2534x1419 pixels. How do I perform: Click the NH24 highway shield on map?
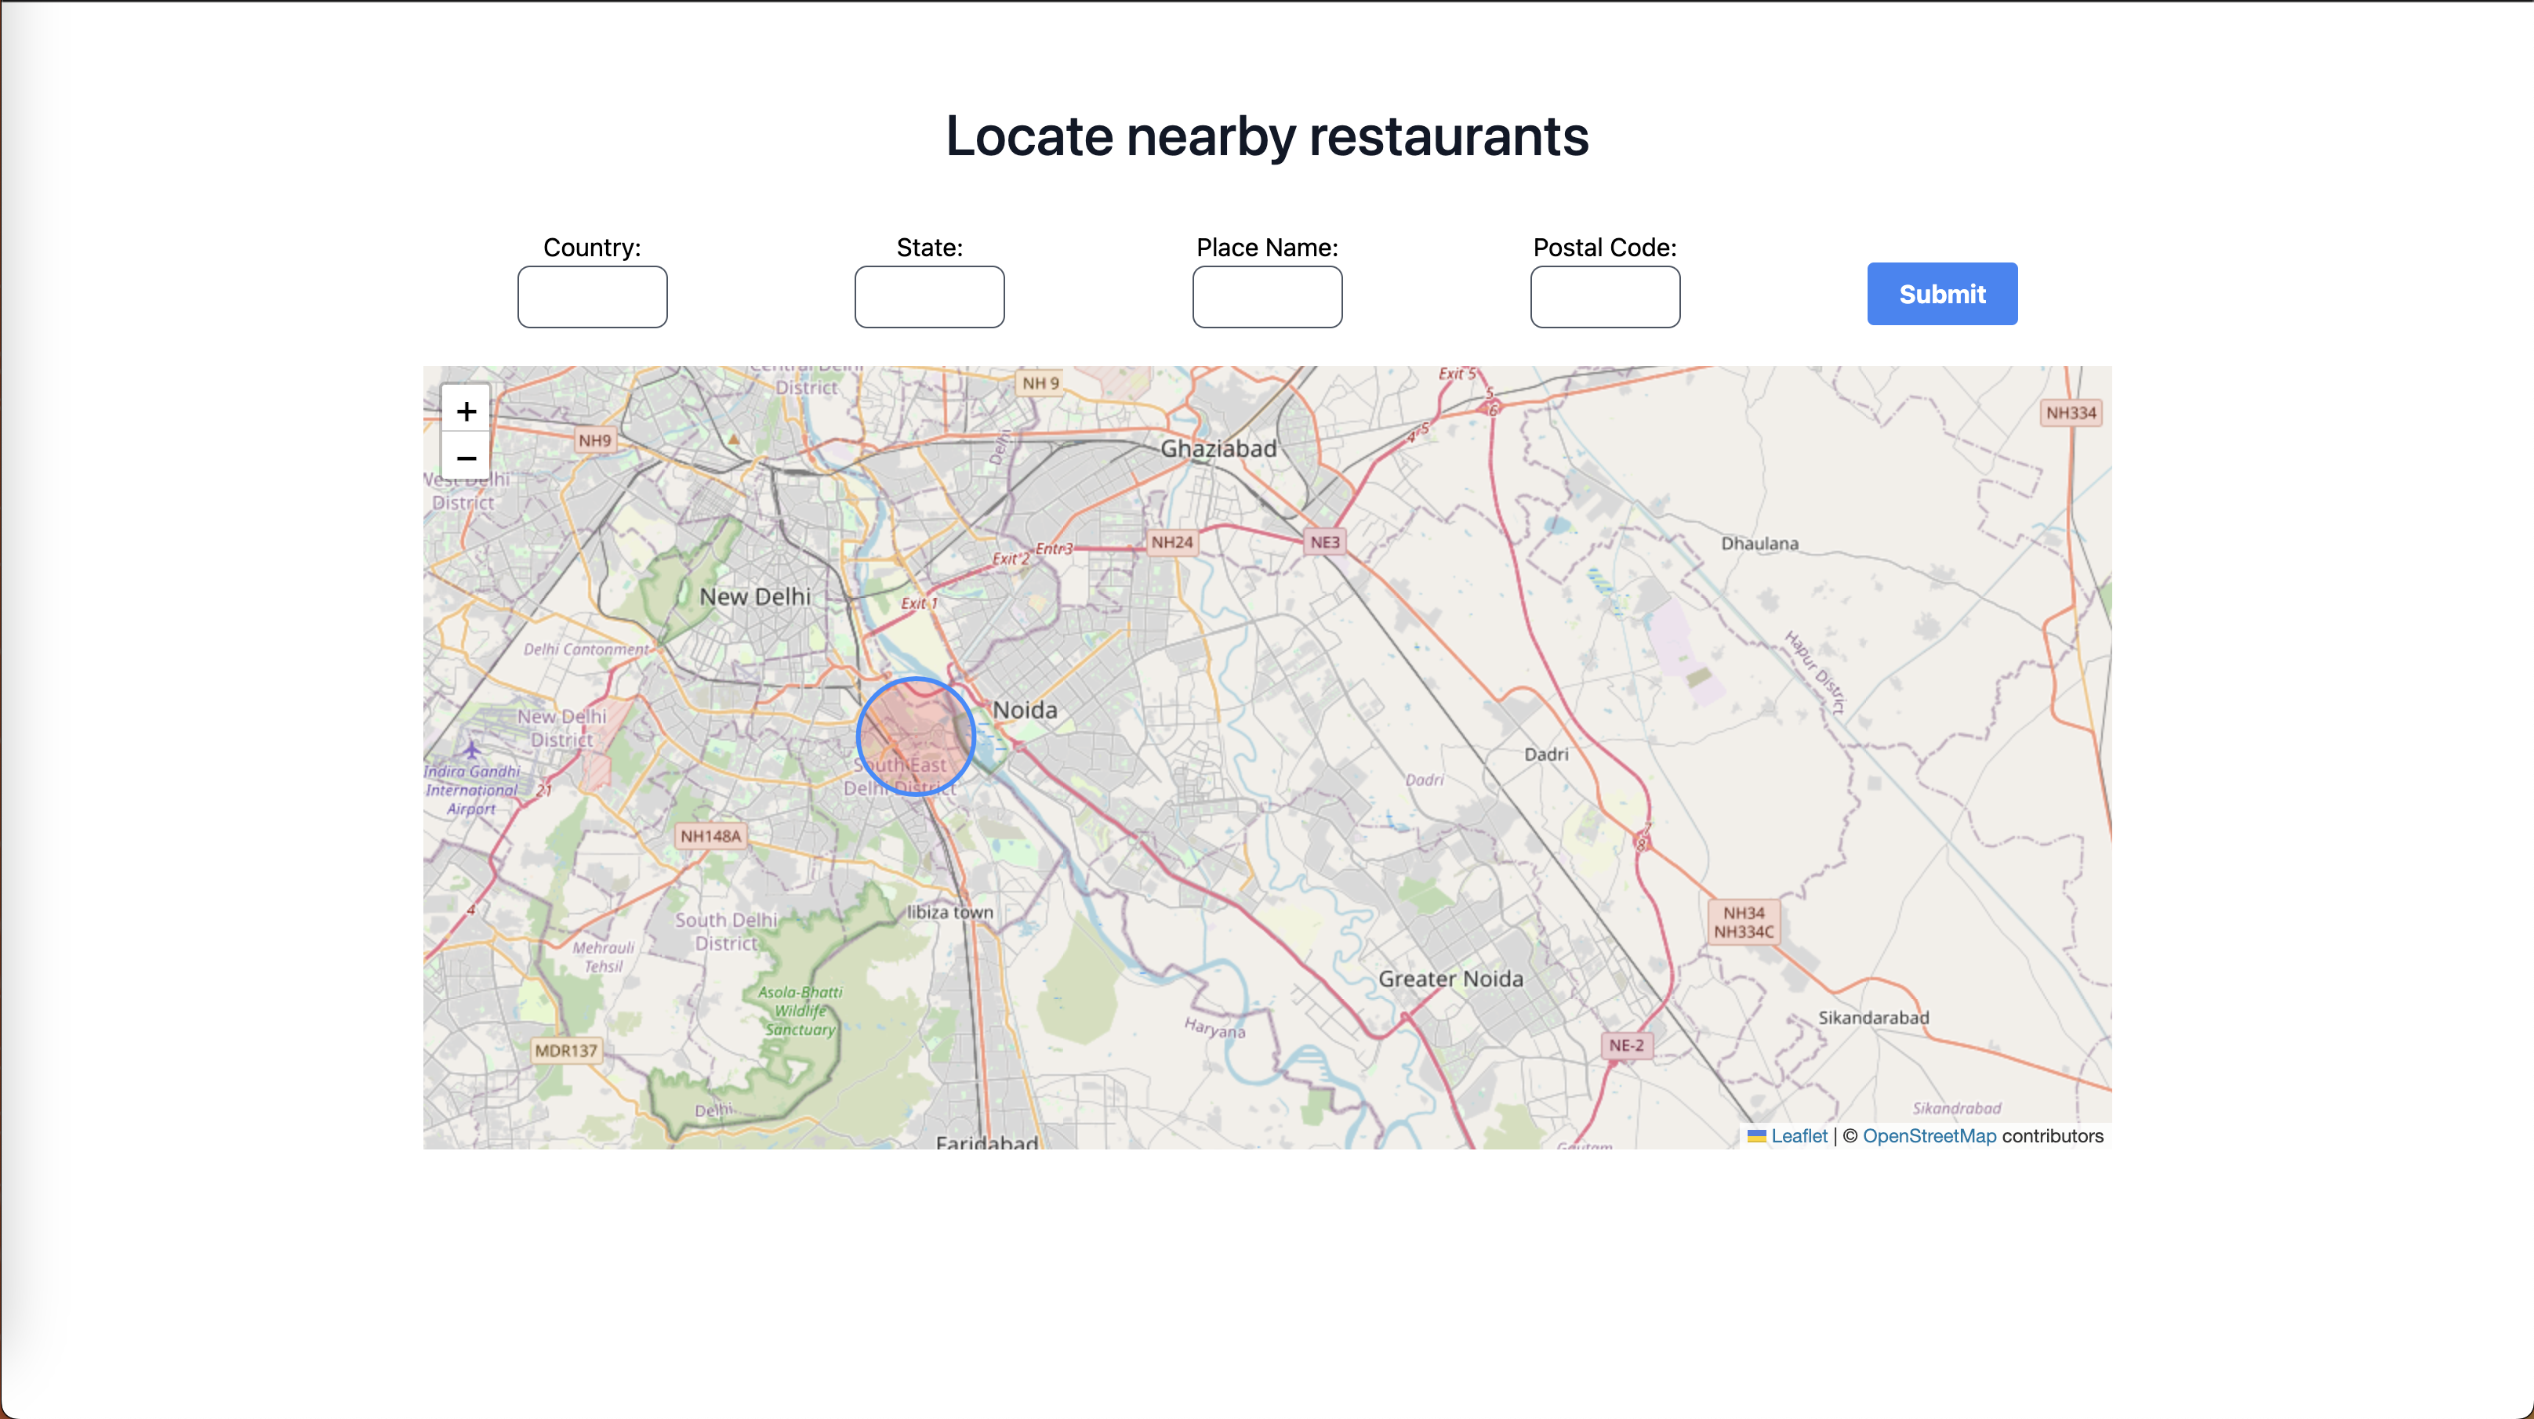[1171, 543]
